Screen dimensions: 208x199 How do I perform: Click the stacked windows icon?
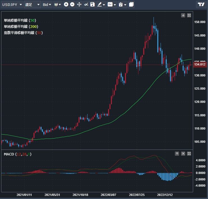coord(131,4)
